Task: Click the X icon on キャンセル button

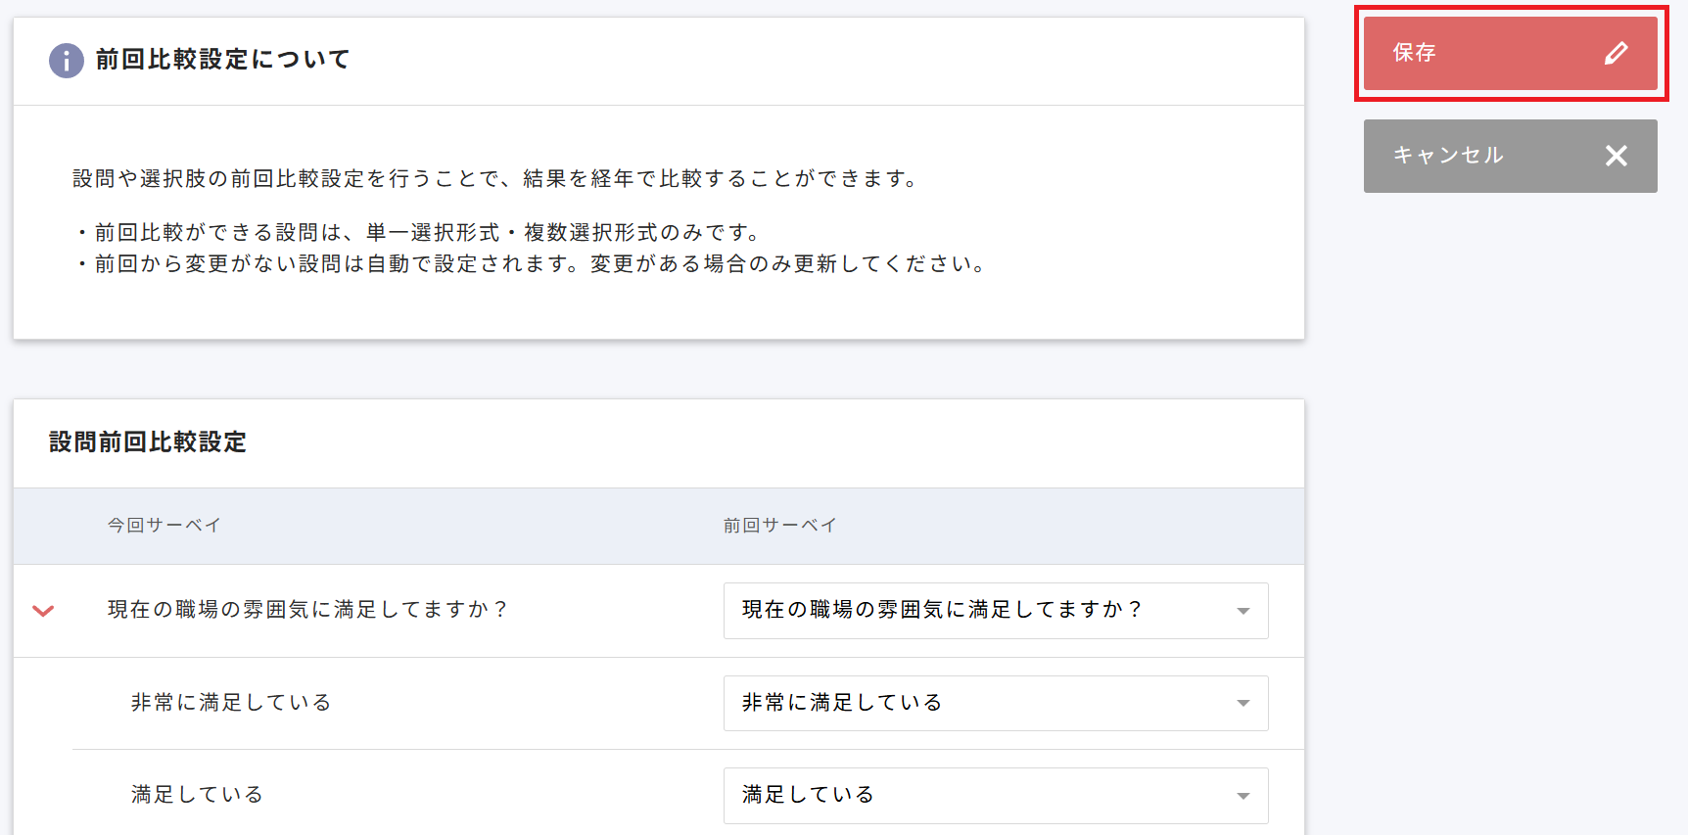Action: pos(1617,156)
